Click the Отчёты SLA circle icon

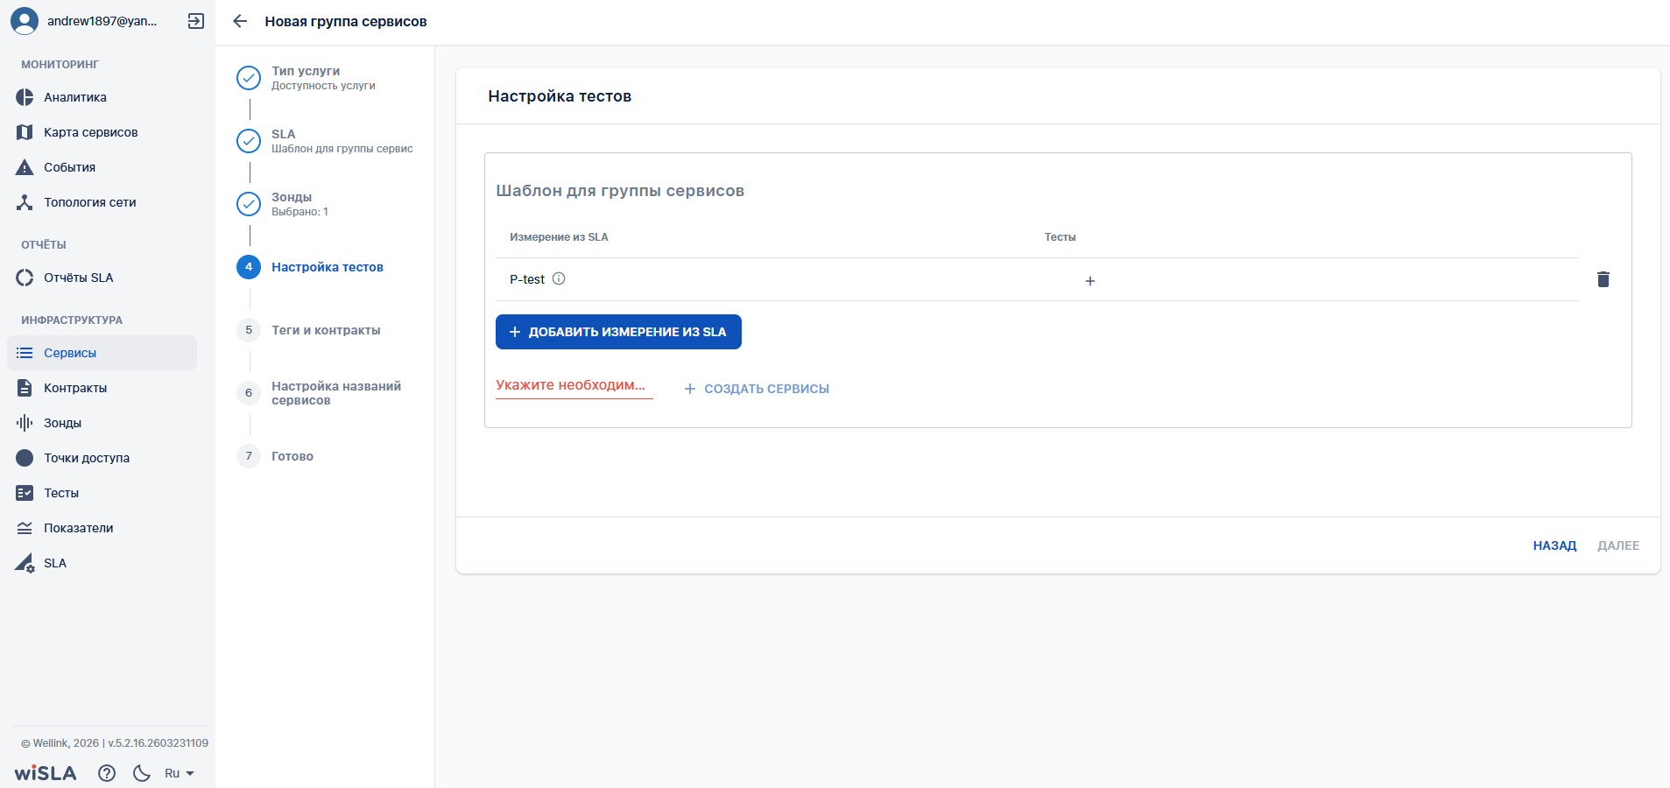coord(25,278)
